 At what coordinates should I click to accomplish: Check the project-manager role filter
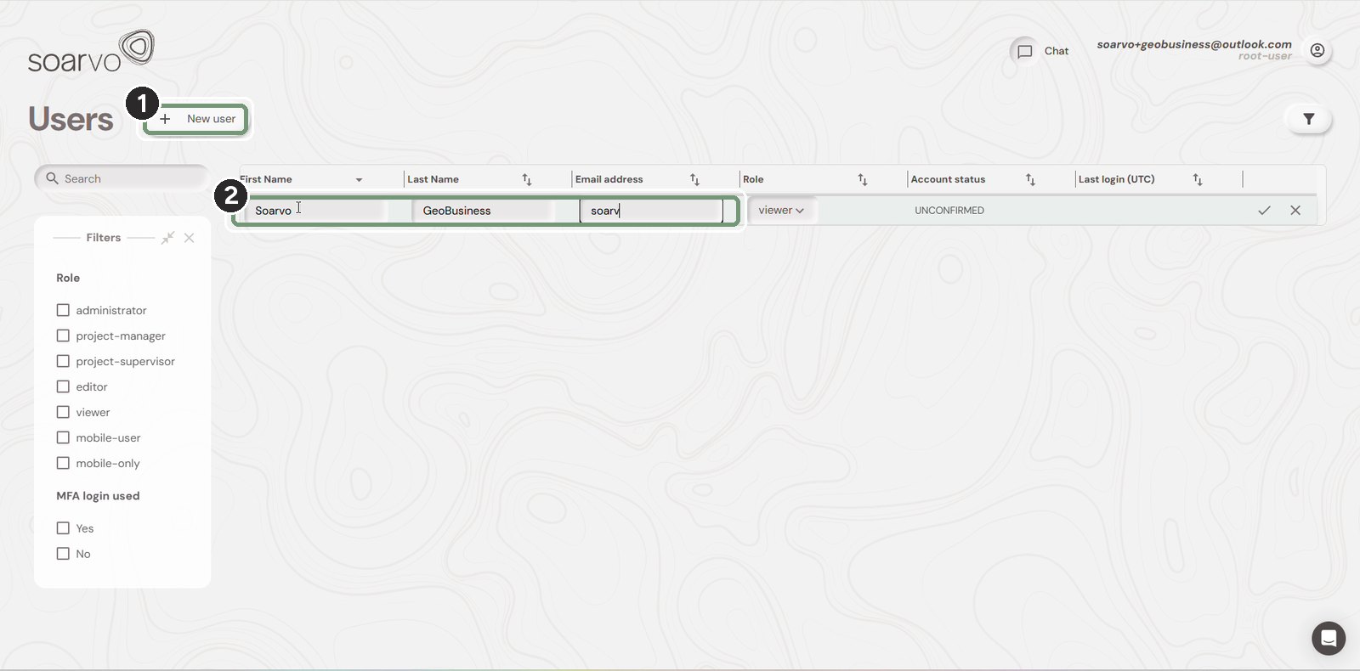tap(63, 336)
